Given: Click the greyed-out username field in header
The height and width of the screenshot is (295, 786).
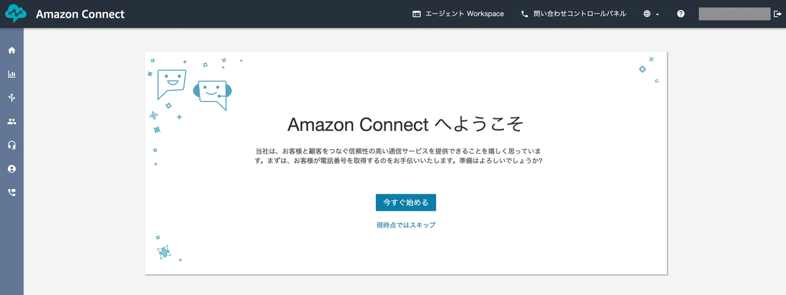Looking at the screenshot, I should click(734, 14).
